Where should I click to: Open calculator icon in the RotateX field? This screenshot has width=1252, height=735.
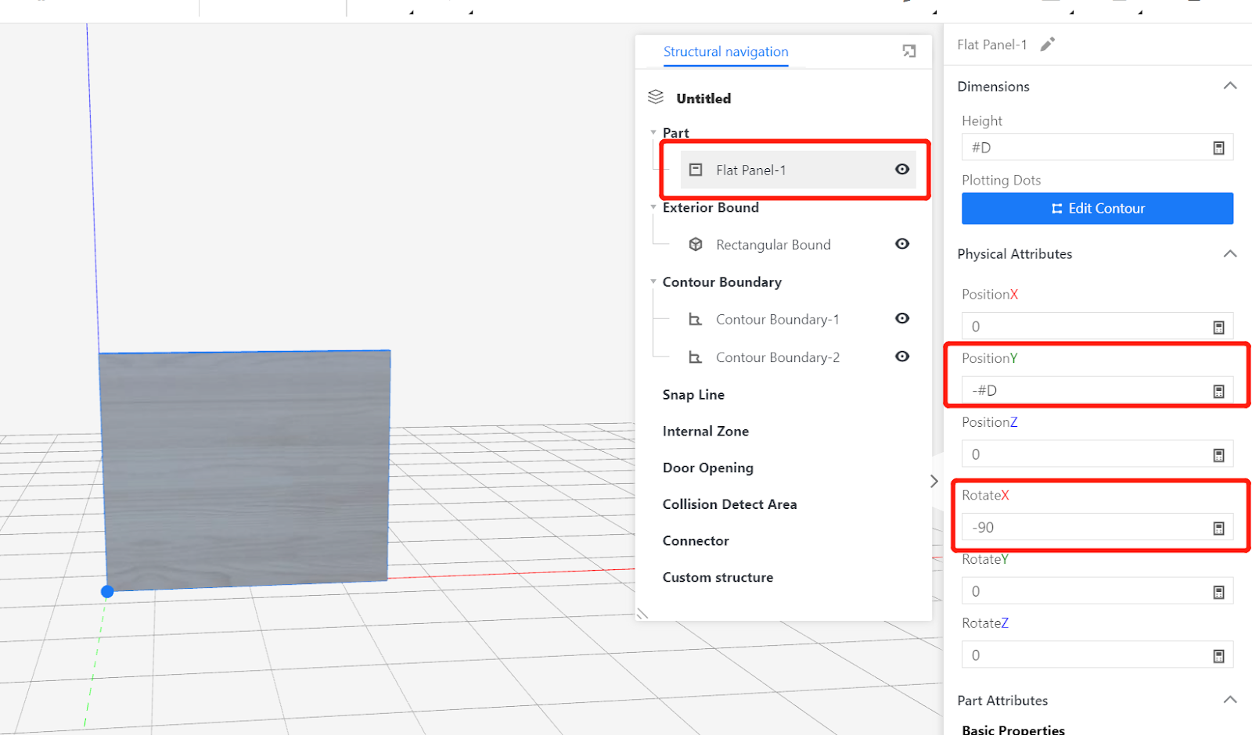click(1218, 528)
